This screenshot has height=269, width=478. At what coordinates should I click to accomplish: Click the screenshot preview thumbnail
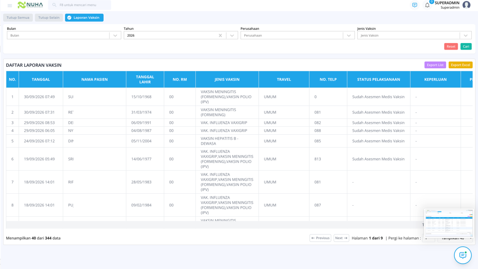[x=449, y=223]
